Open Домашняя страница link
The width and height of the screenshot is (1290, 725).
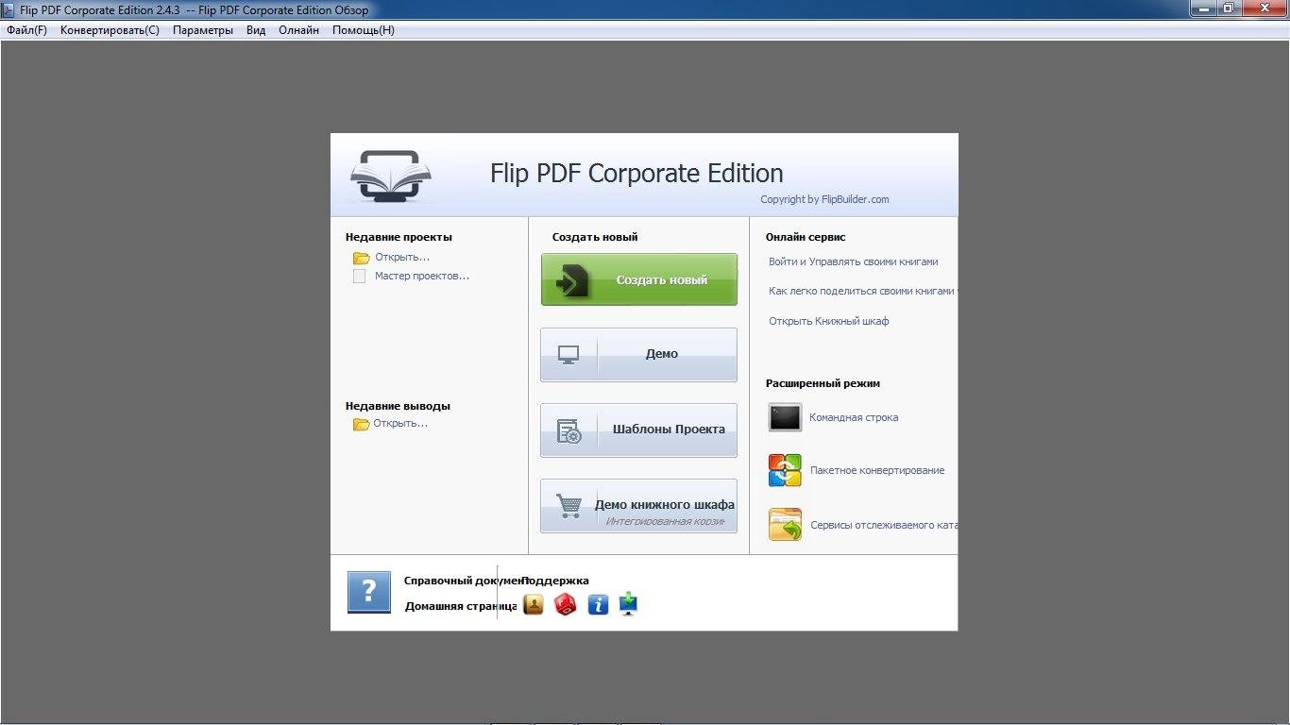pyautogui.click(x=461, y=606)
